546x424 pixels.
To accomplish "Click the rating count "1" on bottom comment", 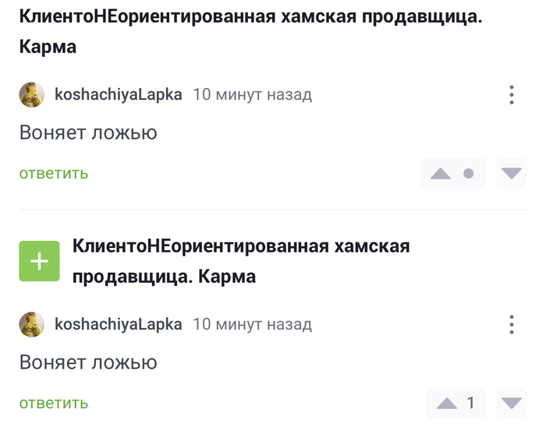I will [470, 403].
